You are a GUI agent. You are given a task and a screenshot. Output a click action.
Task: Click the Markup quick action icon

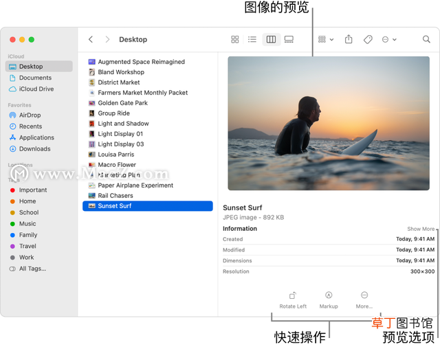pyautogui.click(x=329, y=295)
